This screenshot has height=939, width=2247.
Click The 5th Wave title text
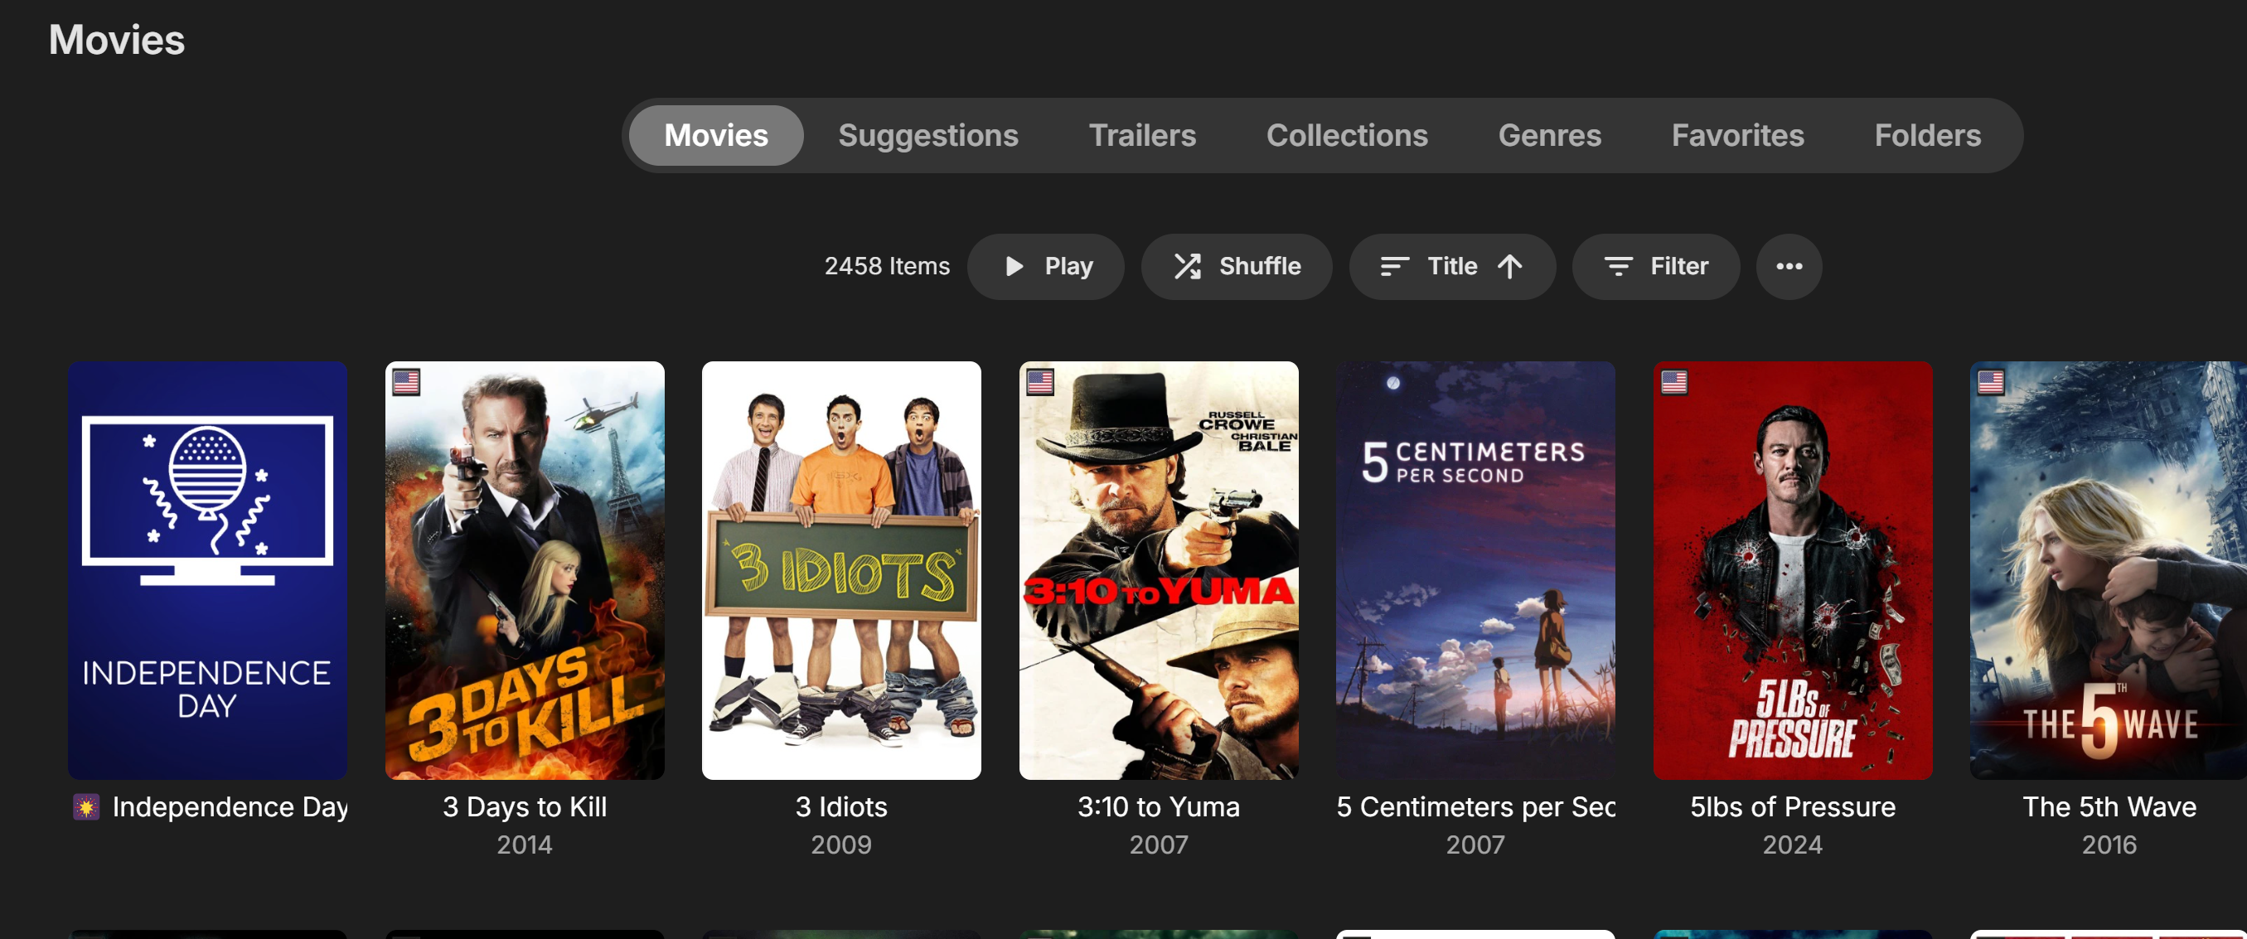click(2110, 806)
